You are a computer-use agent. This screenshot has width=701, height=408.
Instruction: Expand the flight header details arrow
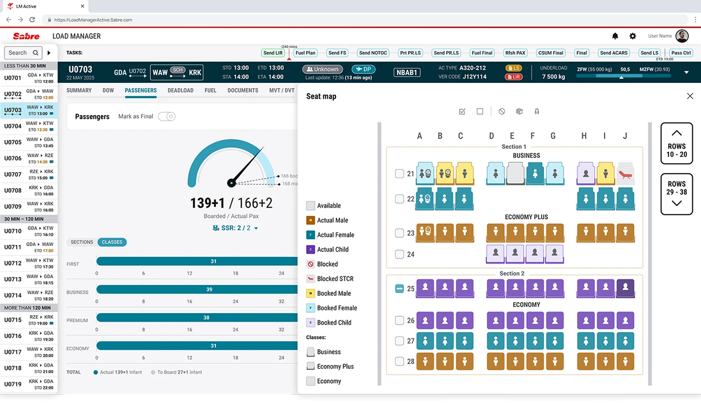point(686,73)
